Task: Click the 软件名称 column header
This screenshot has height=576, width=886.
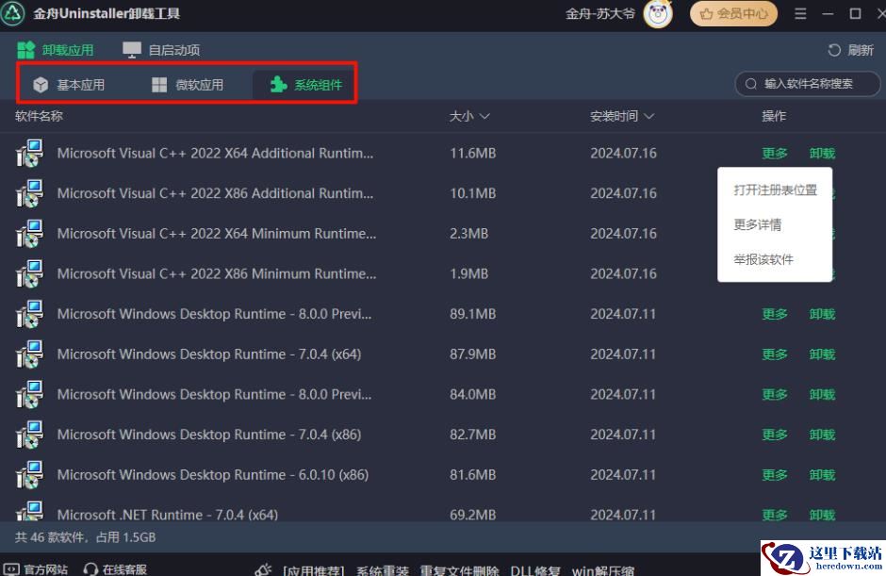Action: pyautogui.click(x=39, y=116)
